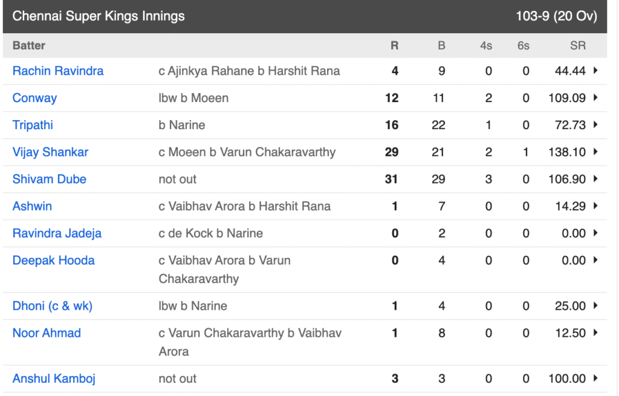Open Anshul Kamboj's player link
The image size is (619, 396).
tap(54, 378)
